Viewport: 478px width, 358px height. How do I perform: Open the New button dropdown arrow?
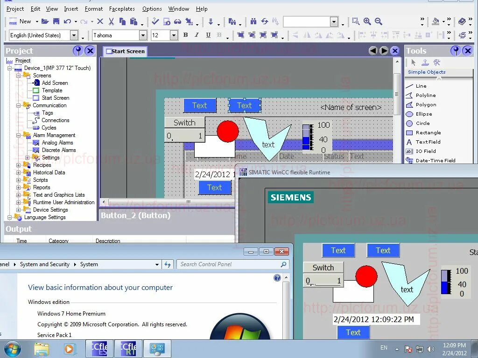tap(37, 21)
